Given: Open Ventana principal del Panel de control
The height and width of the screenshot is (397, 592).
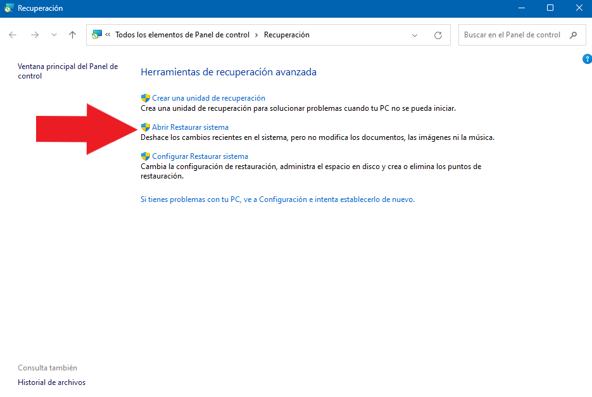Looking at the screenshot, I should pyautogui.click(x=68, y=71).
